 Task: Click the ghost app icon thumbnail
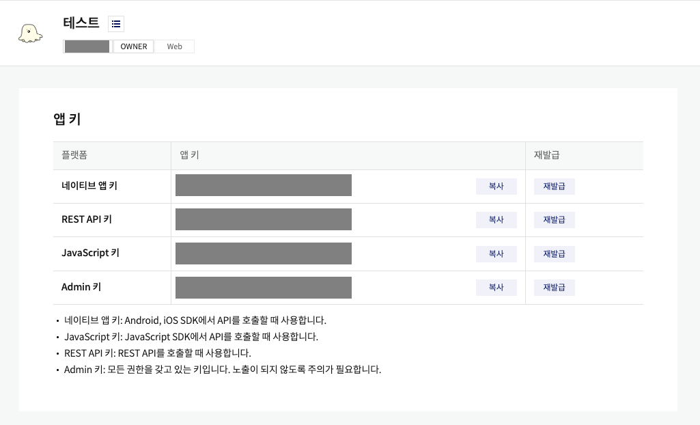point(30,33)
